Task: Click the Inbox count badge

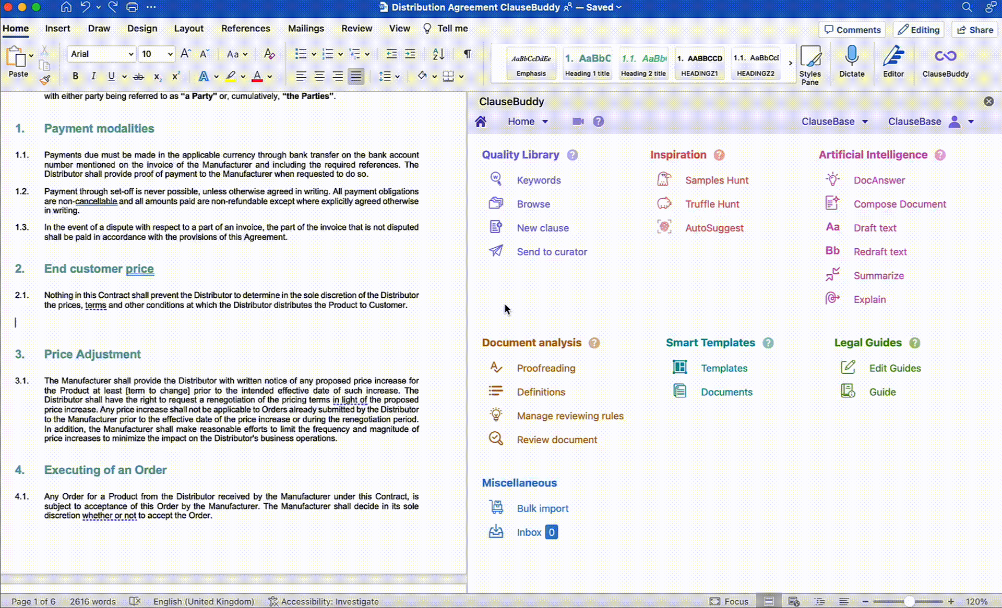Action: click(551, 532)
